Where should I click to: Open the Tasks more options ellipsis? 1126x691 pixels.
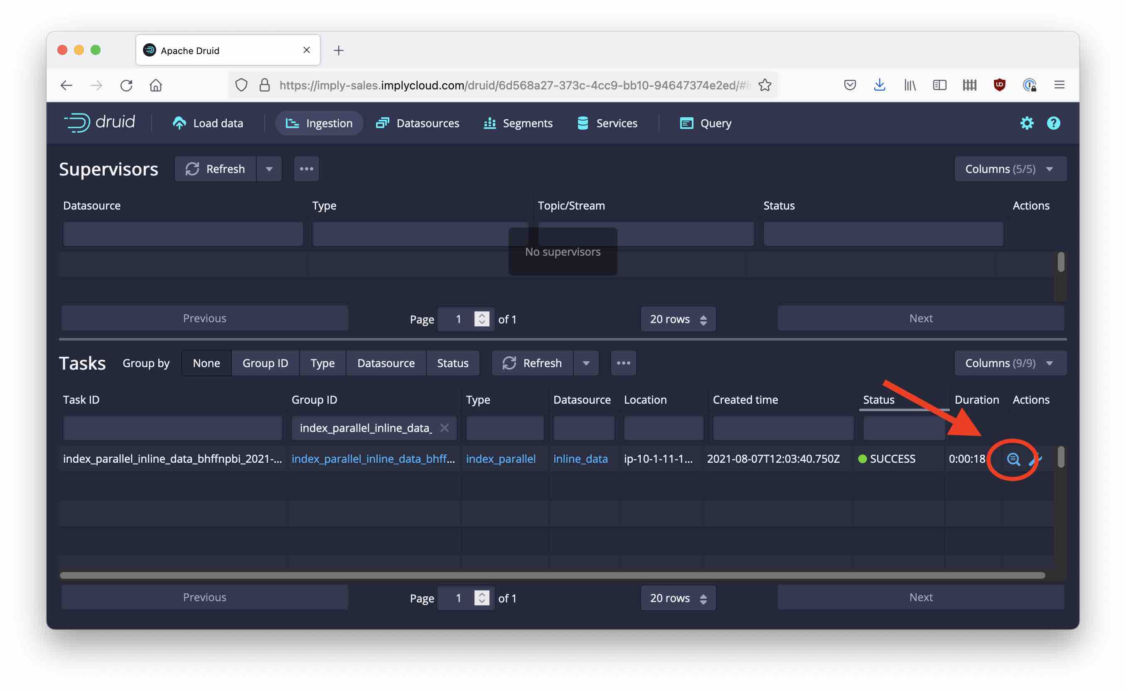pyautogui.click(x=623, y=363)
